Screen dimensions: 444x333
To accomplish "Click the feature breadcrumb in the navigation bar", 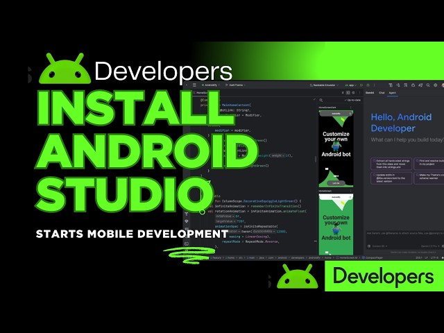I will pyautogui.click(x=216, y=257).
